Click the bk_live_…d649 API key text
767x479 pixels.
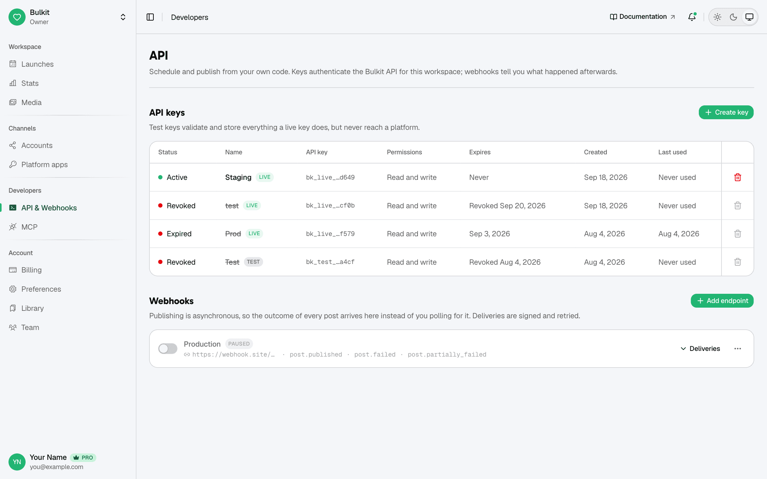pos(330,177)
